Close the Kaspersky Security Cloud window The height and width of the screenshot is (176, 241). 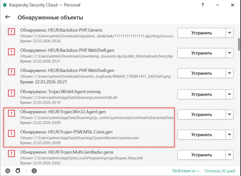[232, 5]
